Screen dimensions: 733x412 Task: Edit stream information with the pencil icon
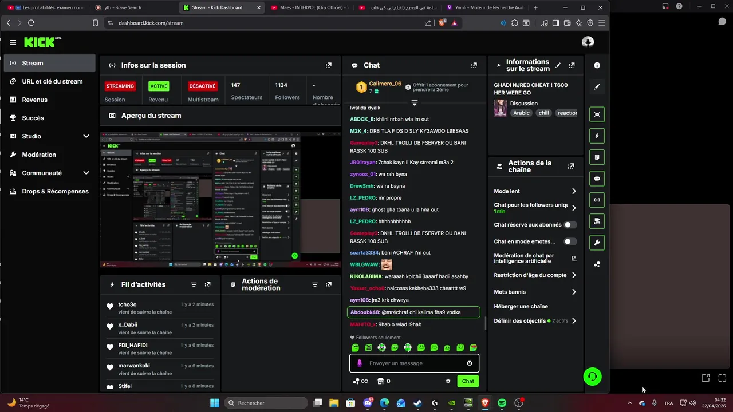pos(558,65)
